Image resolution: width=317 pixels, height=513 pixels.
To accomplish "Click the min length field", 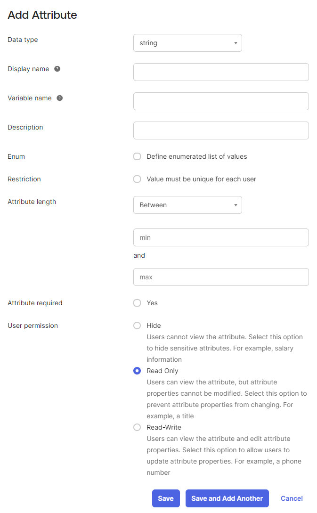I will [221, 237].
